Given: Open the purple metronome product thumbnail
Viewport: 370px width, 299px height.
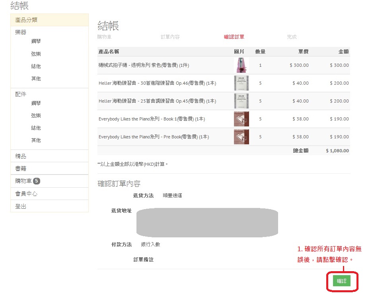Looking at the screenshot, I should click(241, 65).
